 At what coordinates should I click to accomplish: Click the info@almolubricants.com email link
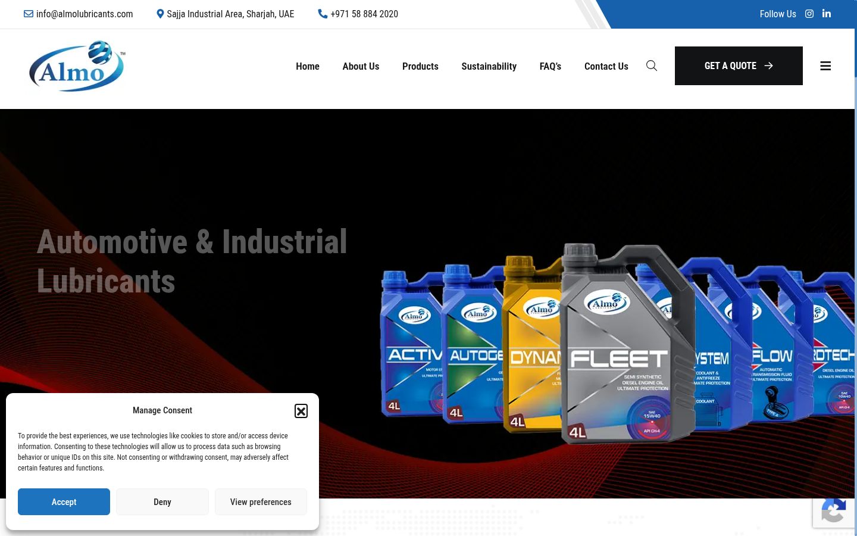point(85,14)
